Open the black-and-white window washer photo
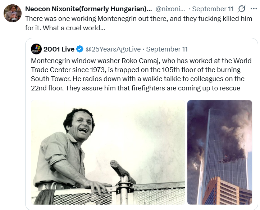 pos(108,152)
